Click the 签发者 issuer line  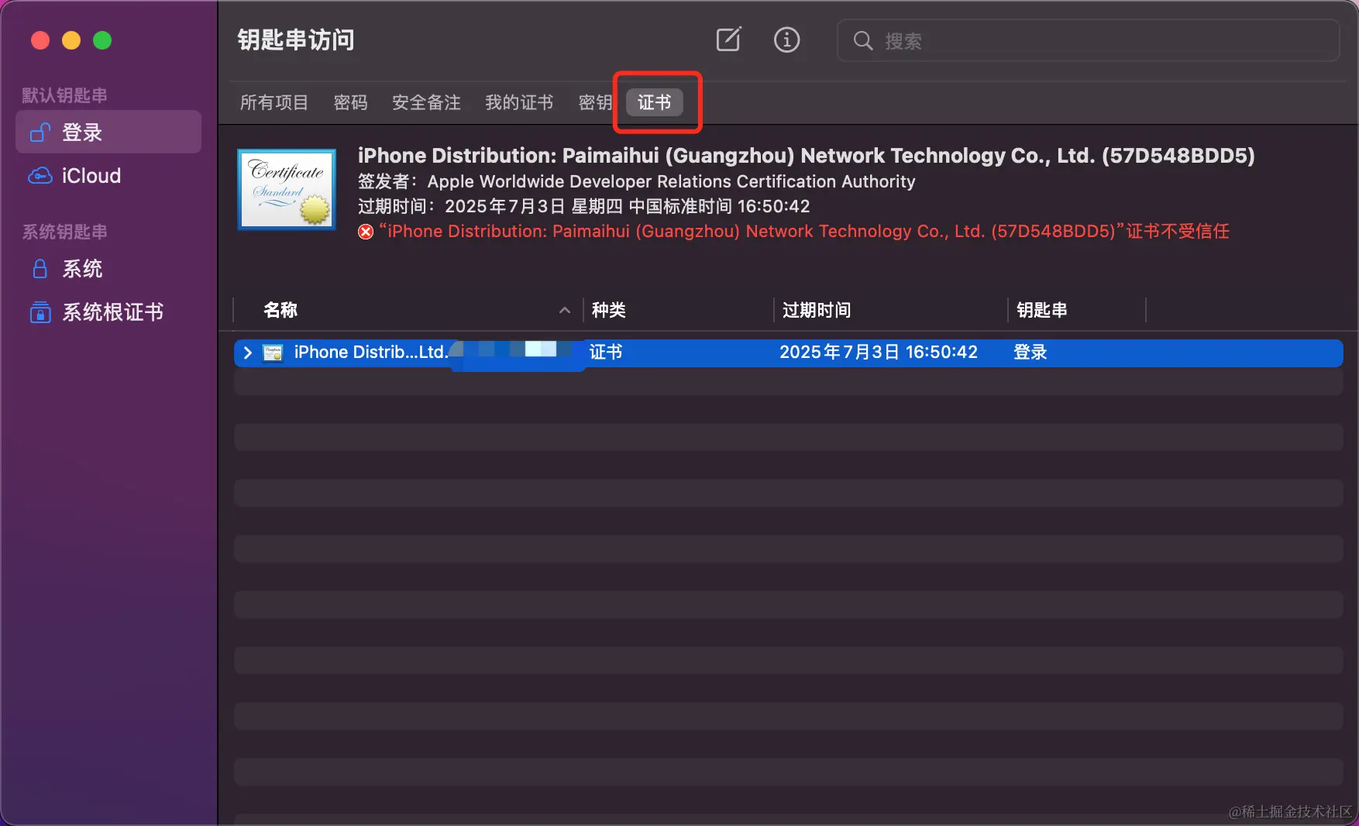(637, 181)
